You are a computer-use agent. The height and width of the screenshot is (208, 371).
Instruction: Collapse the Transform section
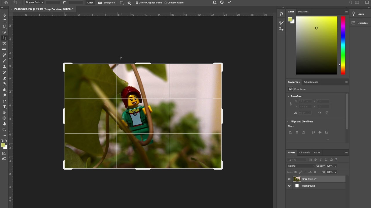(x=288, y=96)
